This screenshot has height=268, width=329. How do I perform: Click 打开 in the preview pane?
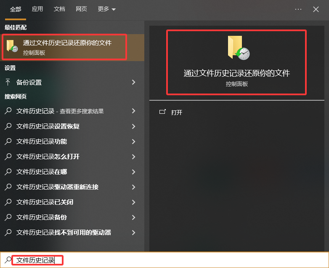point(177,113)
